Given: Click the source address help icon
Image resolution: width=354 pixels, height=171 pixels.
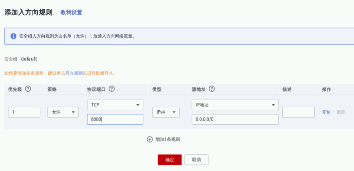Looking at the screenshot, I should (x=212, y=89).
